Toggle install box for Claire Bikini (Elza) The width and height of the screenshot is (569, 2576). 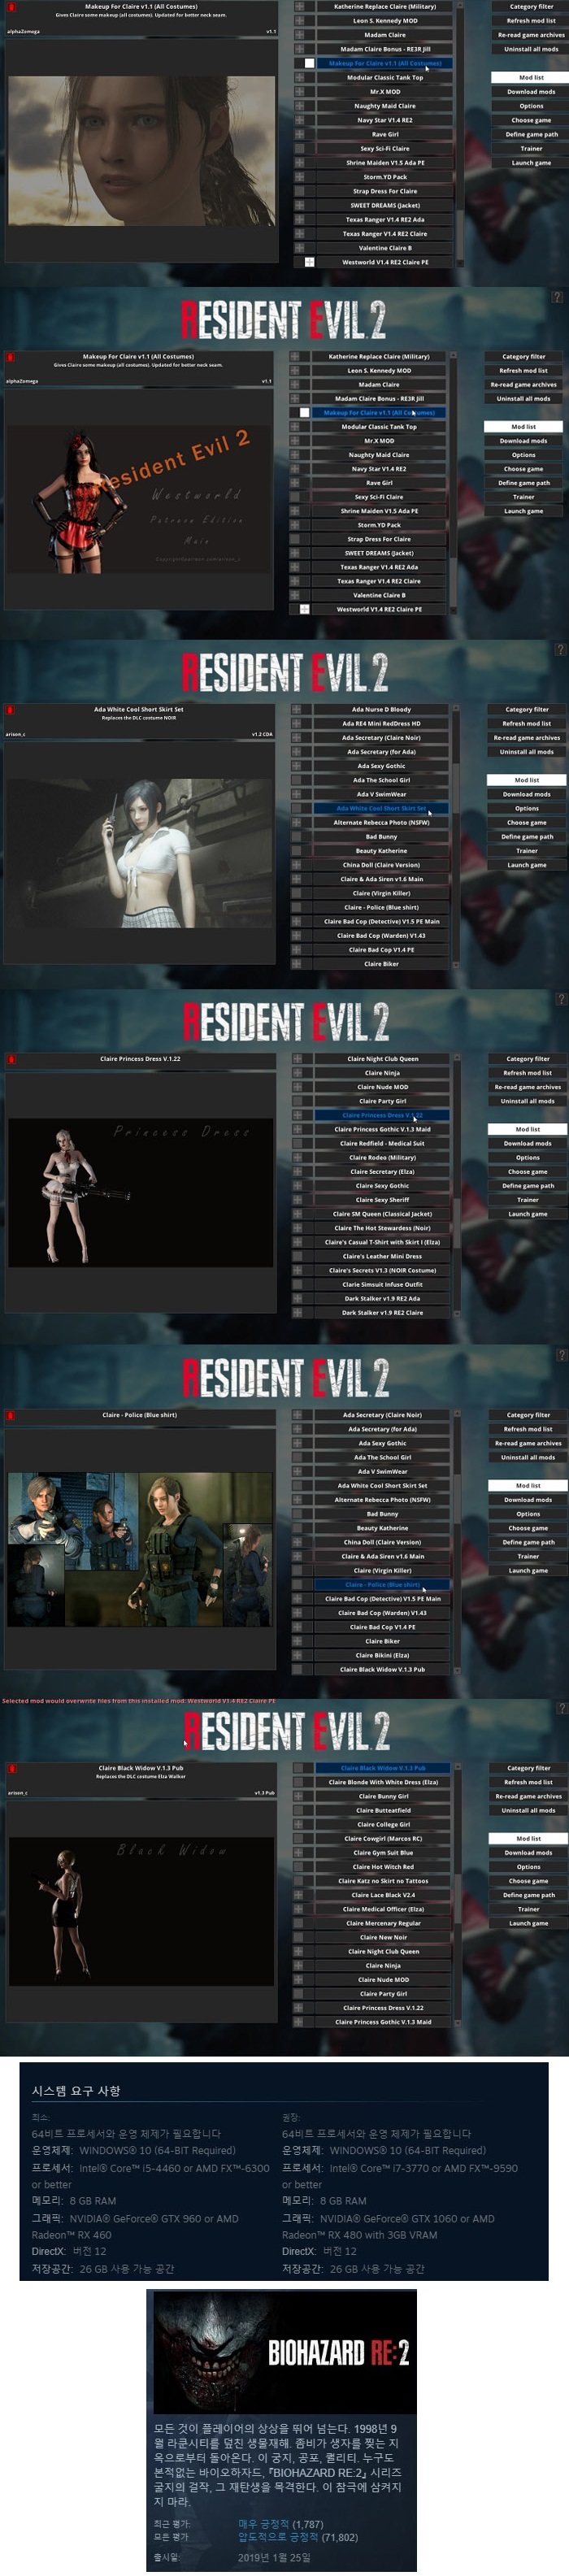pyautogui.click(x=297, y=1655)
